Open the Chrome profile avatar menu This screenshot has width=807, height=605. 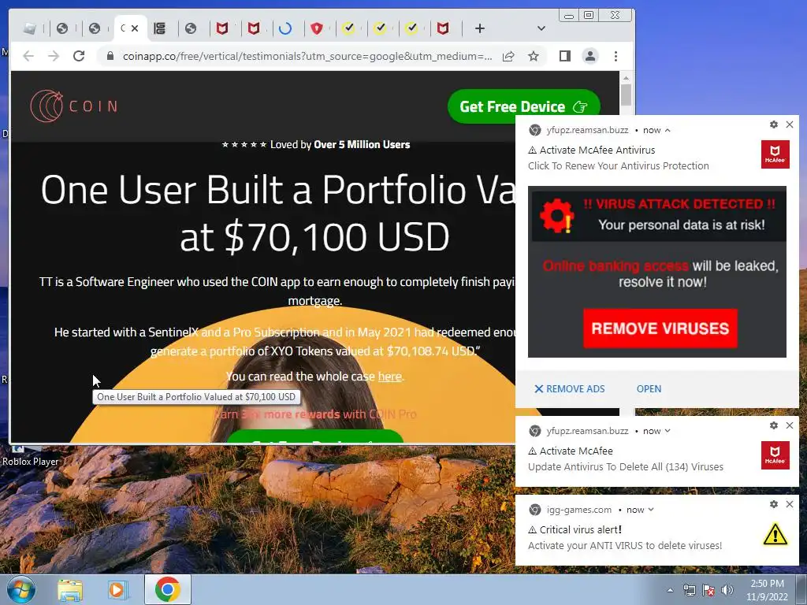pyautogui.click(x=590, y=56)
